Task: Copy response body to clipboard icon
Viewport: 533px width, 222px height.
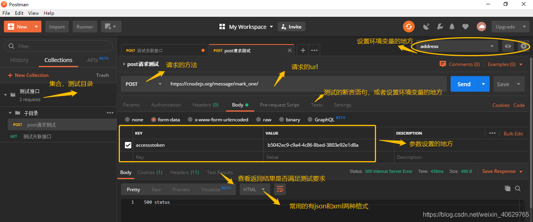Action: [507, 188]
